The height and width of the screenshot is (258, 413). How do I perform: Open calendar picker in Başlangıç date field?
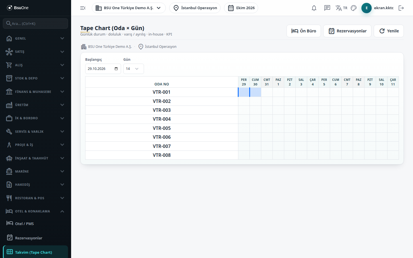click(x=116, y=69)
